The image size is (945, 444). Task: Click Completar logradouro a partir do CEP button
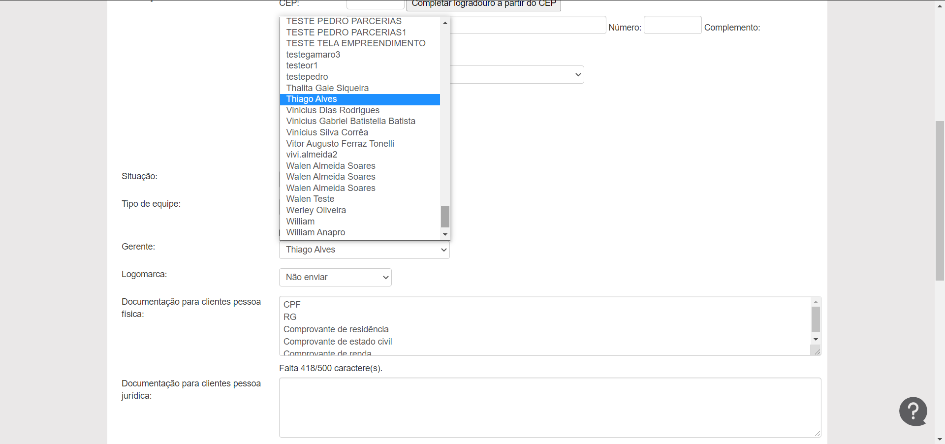click(483, 4)
